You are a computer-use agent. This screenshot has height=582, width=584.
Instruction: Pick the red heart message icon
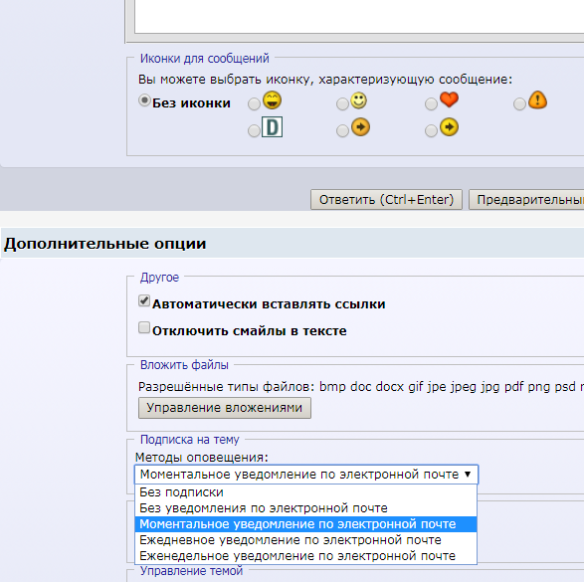(449, 99)
